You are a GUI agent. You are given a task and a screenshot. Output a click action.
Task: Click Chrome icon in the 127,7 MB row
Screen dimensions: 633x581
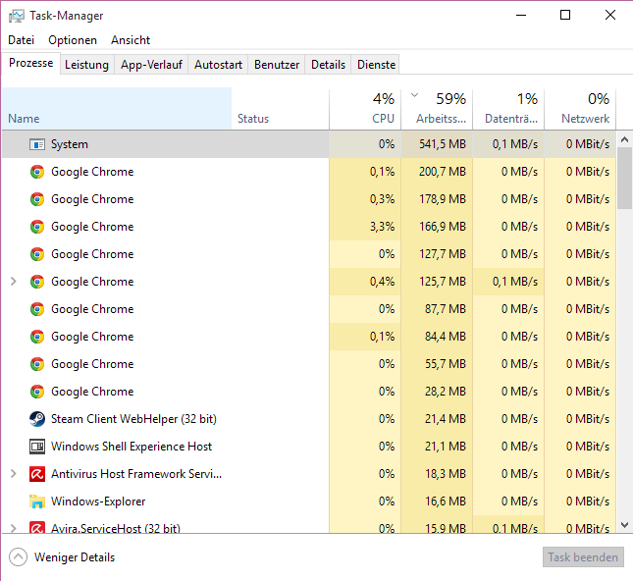coord(37,254)
